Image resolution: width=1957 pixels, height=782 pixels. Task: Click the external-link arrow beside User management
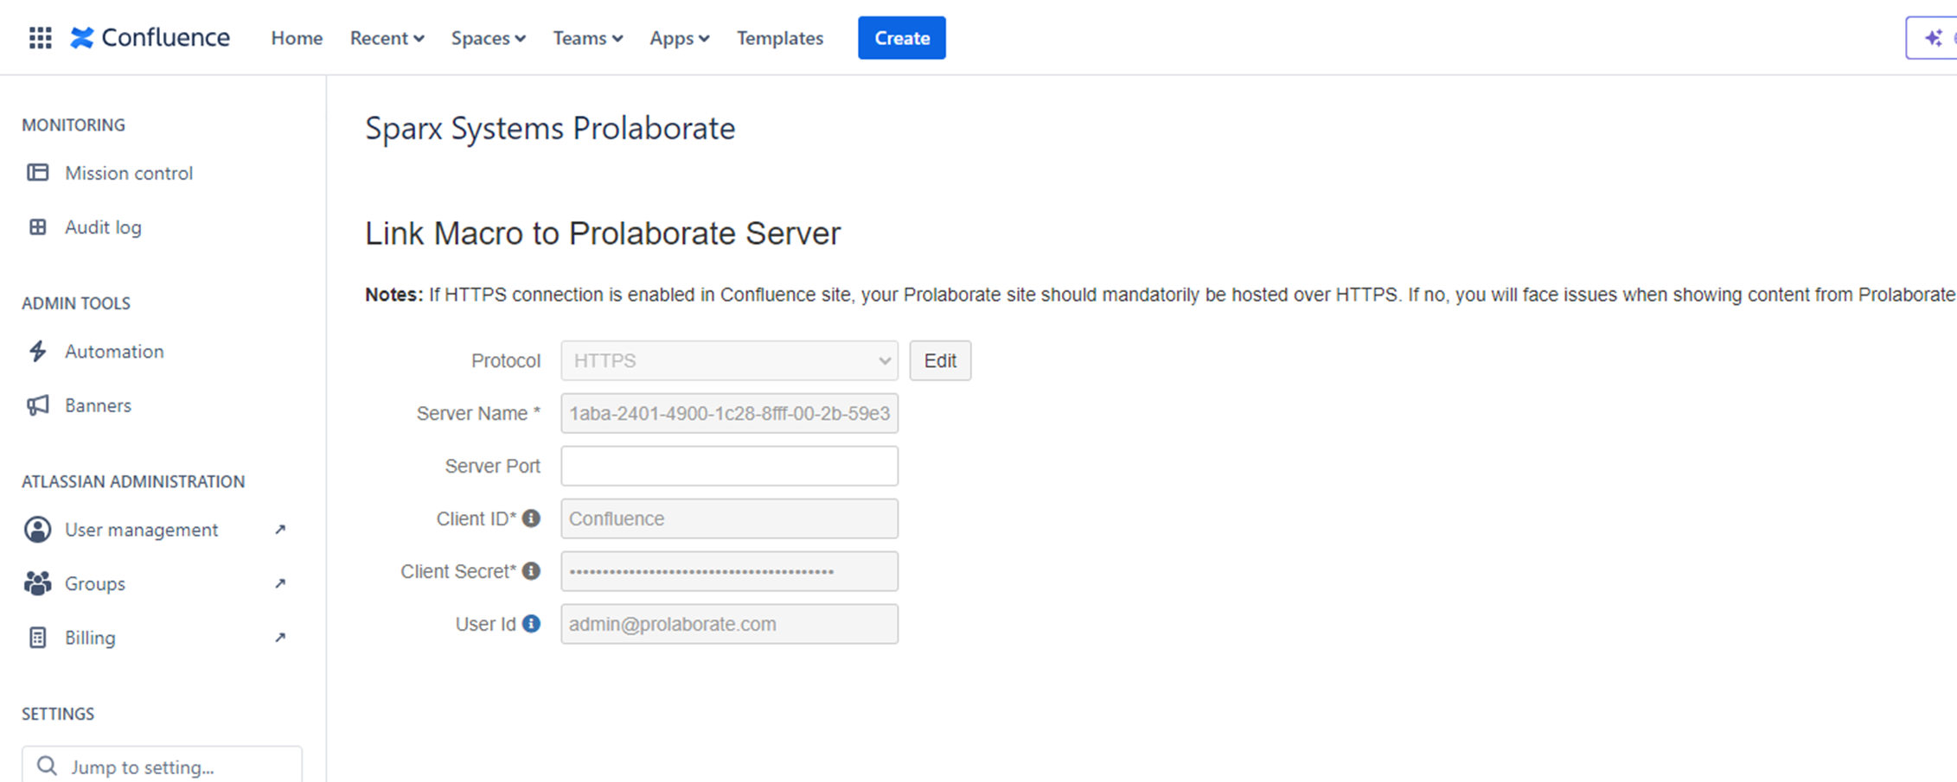click(x=280, y=530)
